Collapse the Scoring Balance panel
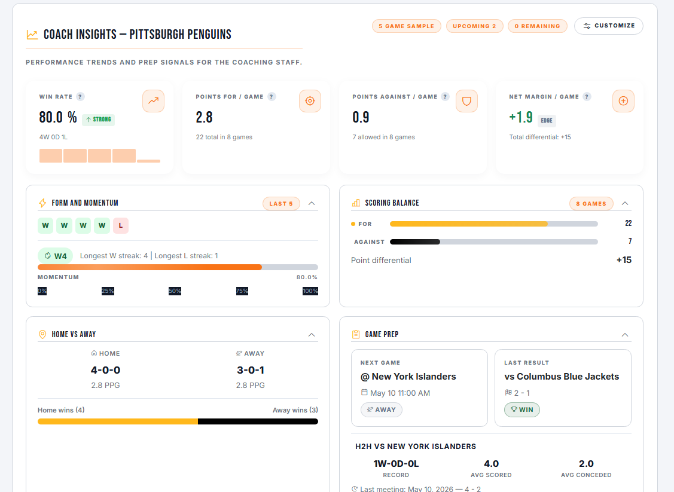The width and height of the screenshot is (674, 492). tap(625, 203)
